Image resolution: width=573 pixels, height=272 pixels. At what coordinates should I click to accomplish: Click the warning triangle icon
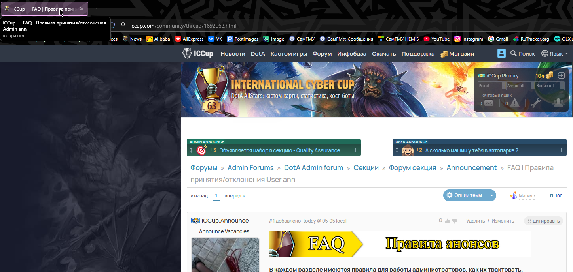pyautogui.click(x=514, y=103)
